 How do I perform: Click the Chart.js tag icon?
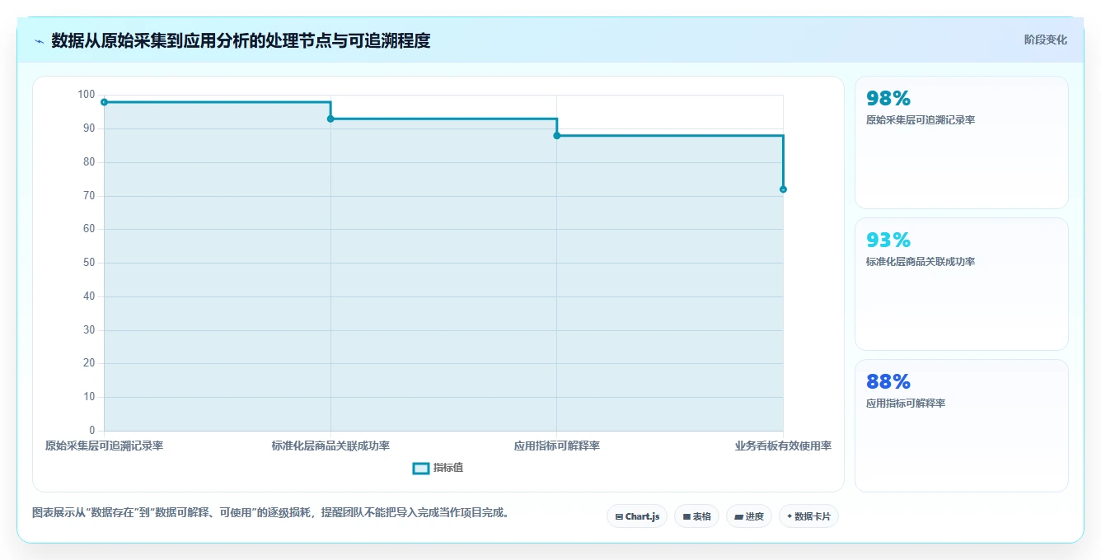[619, 517]
